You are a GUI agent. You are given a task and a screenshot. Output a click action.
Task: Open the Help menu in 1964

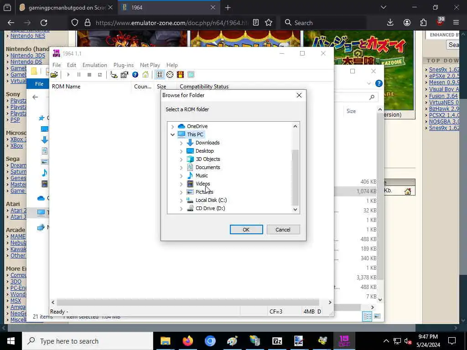coord(172,65)
